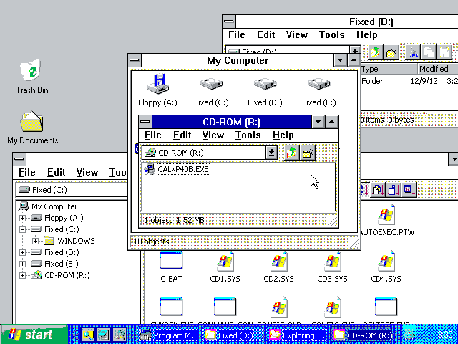Select the CD2.SYS file
Viewport: 458px width, 344px height.
click(x=278, y=265)
